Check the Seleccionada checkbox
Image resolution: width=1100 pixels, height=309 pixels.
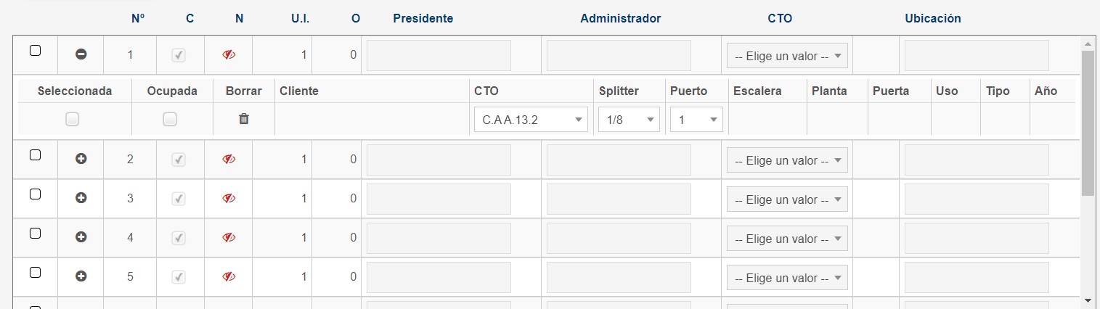72,120
